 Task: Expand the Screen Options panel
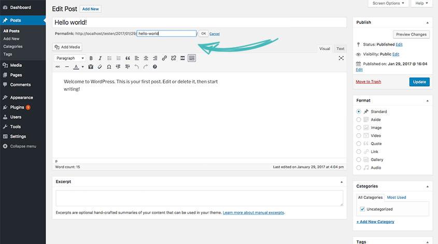pyautogui.click(x=388, y=4)
